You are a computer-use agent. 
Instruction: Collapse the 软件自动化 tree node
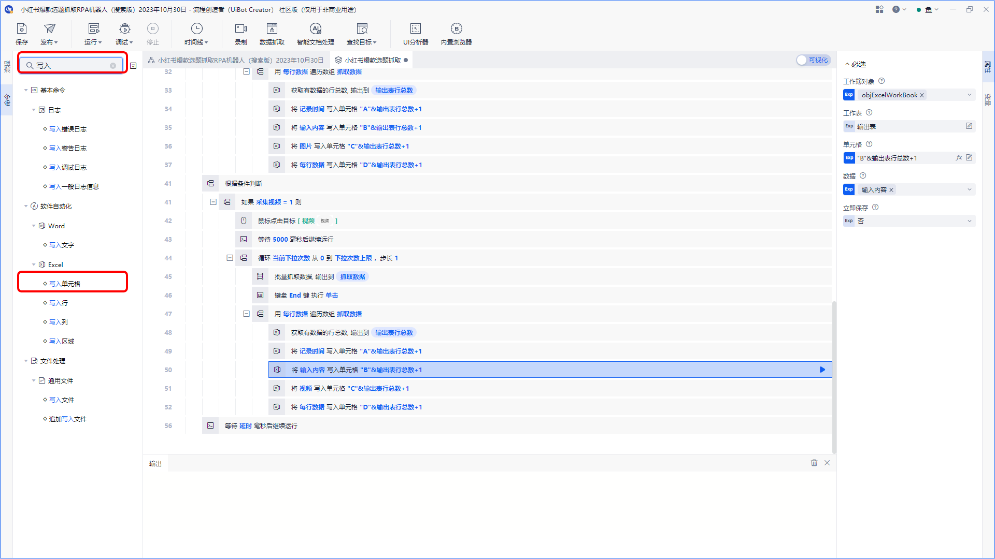[26, 206]
